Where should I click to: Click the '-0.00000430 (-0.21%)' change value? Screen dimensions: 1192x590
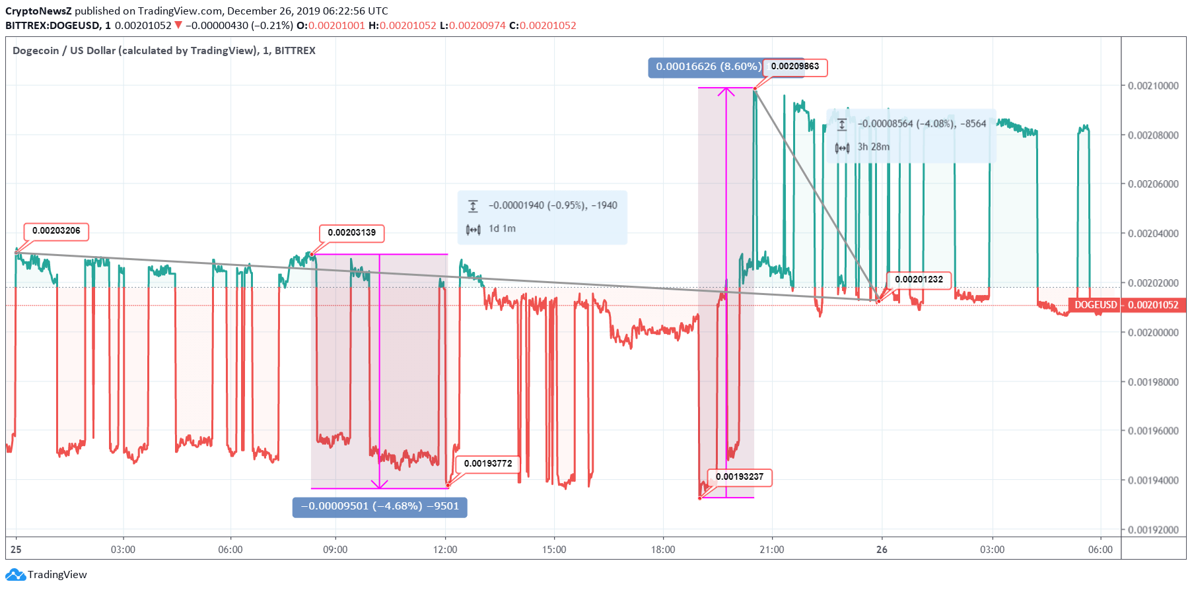tap(239, 26)
